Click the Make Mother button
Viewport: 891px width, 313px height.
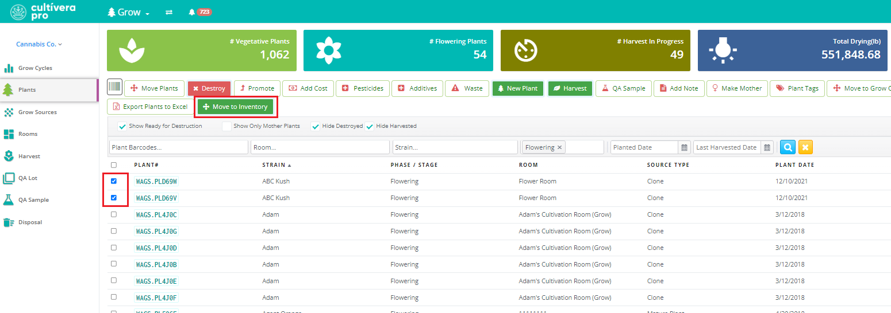coord(737,88)
